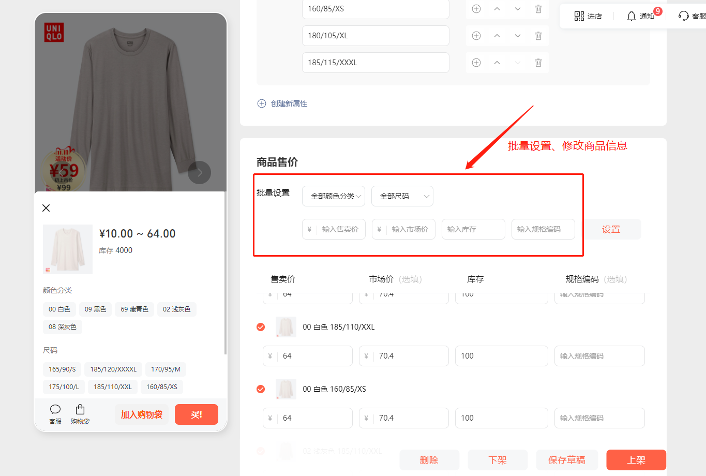Screen dimensions: 706x476
Task: Click 加入购物袋 in preview
Action: (142, 414)
